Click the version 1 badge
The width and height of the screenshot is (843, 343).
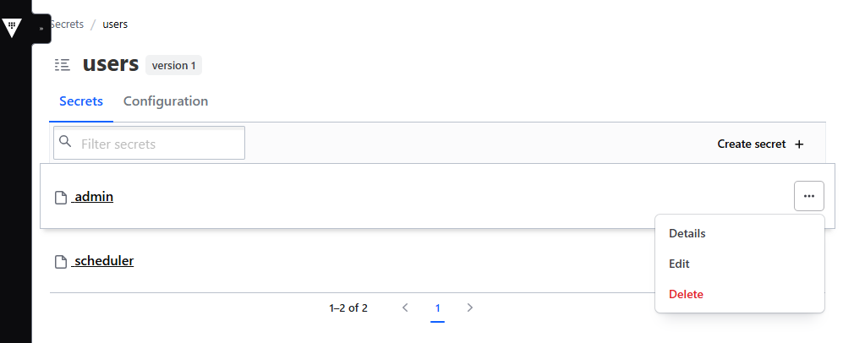click(173, 66)
